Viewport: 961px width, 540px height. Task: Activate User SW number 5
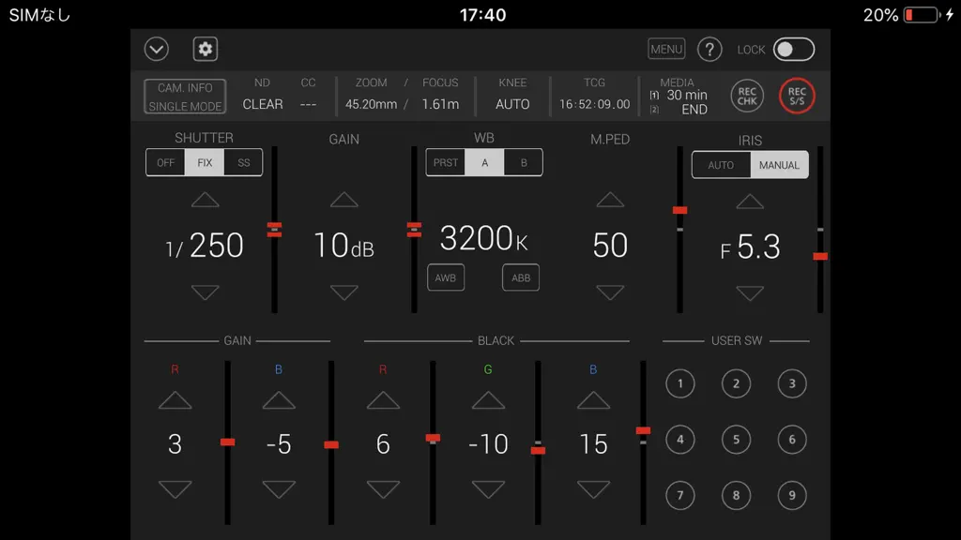point(736,440)
